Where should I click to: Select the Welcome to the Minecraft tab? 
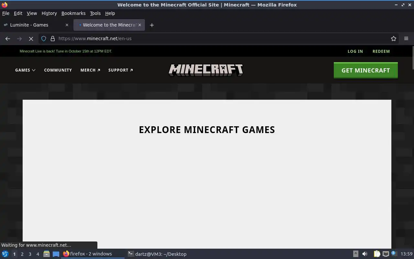coord(109,25)
